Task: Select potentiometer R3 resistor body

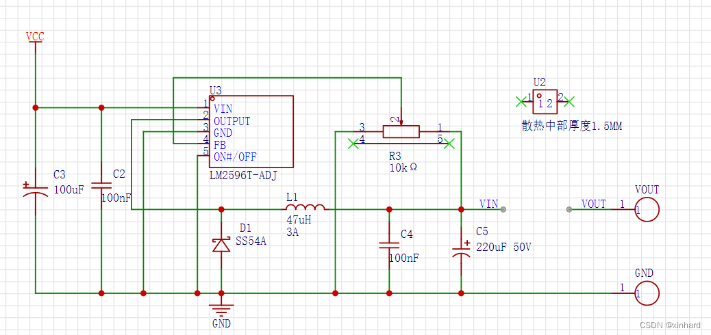Action: coord(401,132)
